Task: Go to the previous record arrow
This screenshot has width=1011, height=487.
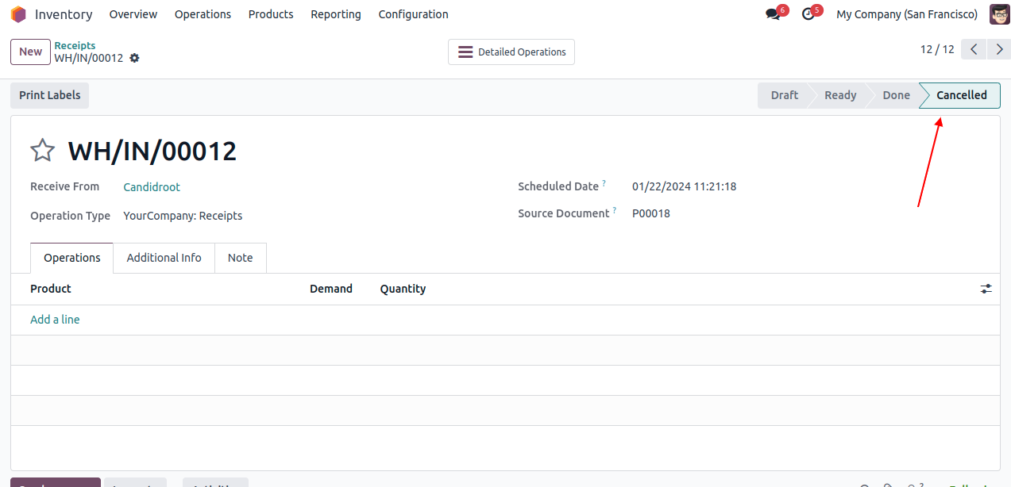Action: coord(974,49)
